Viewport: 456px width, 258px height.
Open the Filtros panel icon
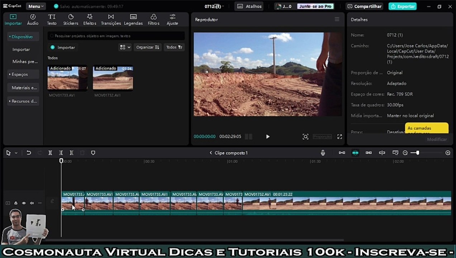point(153,19)
